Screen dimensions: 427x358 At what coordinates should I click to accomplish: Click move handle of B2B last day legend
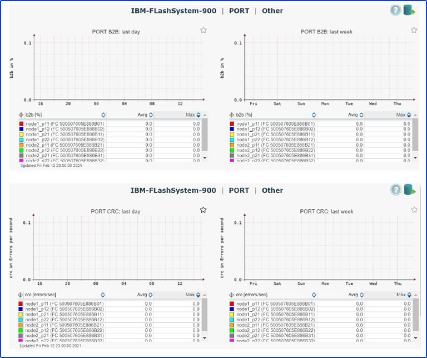pyautogui.click(x=21, y=115)
